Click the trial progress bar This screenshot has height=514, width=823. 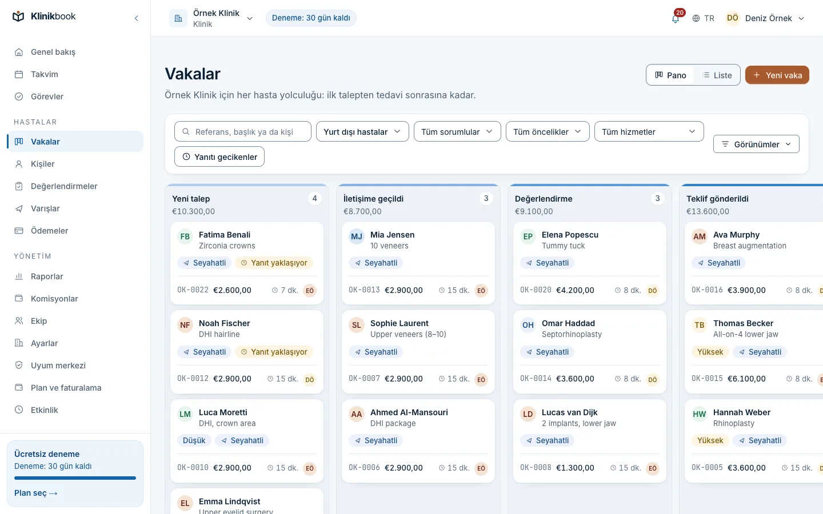[x=75, y=478]
